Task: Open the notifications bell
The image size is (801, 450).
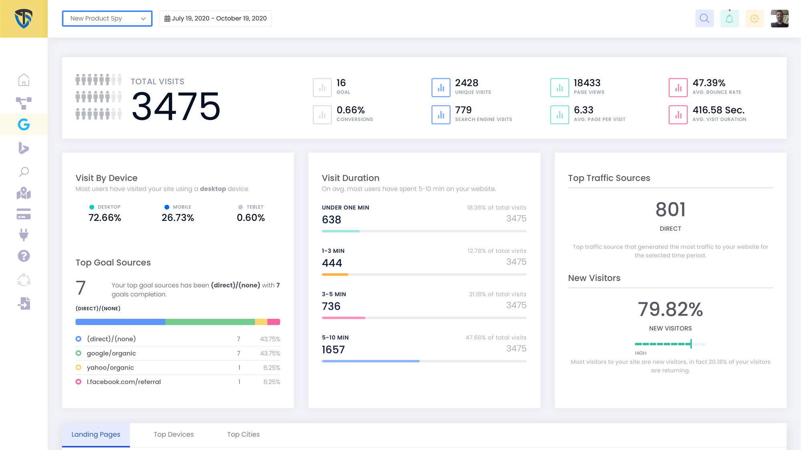Action: [729, 18]
